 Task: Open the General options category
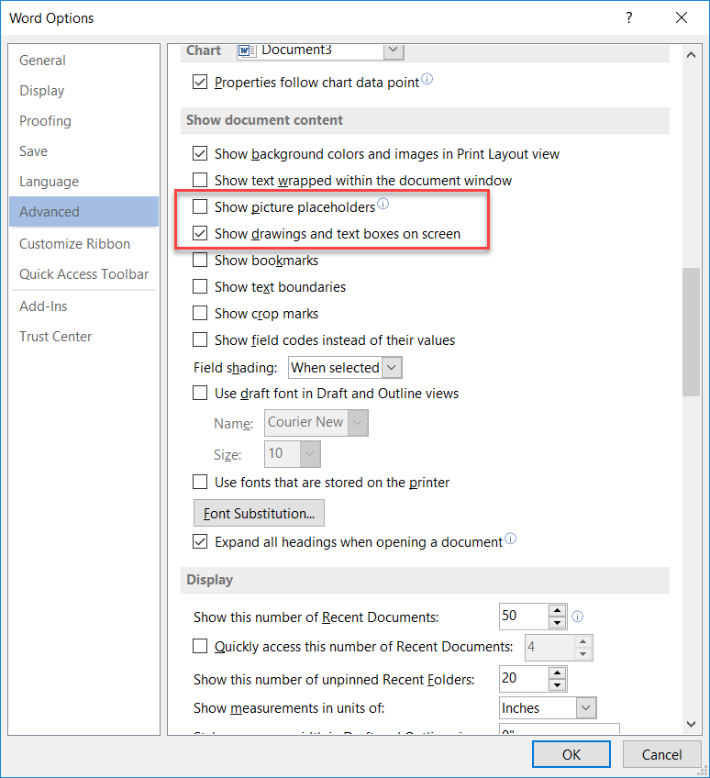pyautogui.click(x=83, y=60)
